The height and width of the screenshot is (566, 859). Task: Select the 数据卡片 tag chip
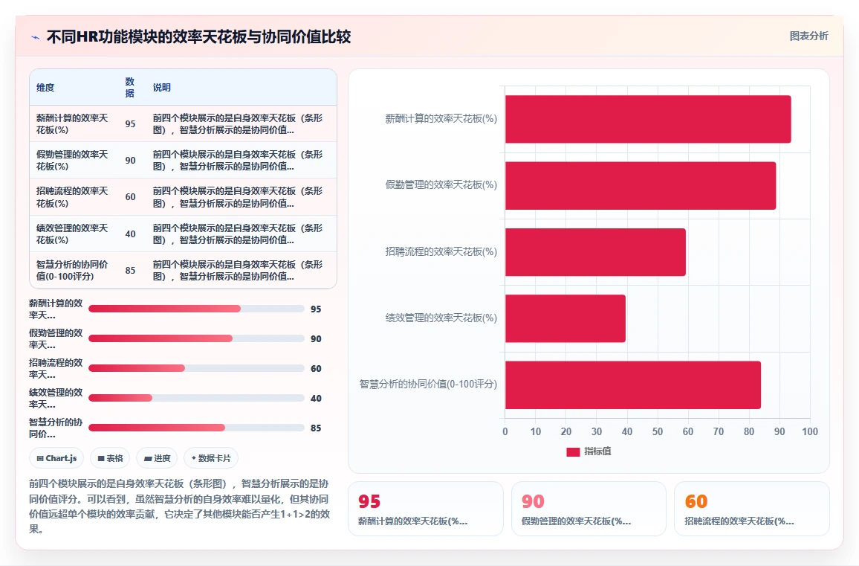click(211, 458)
